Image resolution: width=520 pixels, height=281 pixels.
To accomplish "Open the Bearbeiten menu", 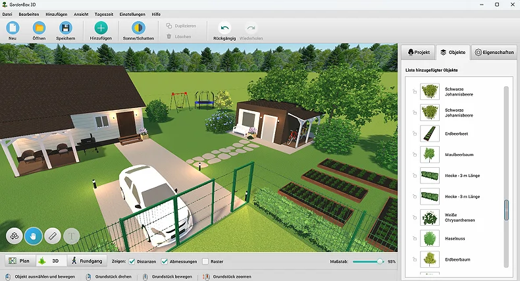I will point(29,14).
